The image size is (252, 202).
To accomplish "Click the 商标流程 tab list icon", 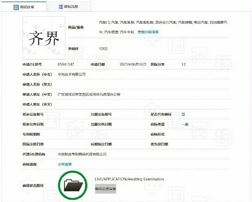I will click(61, 7).
